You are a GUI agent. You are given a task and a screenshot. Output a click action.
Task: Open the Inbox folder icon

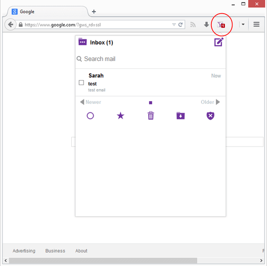[82, 42]
